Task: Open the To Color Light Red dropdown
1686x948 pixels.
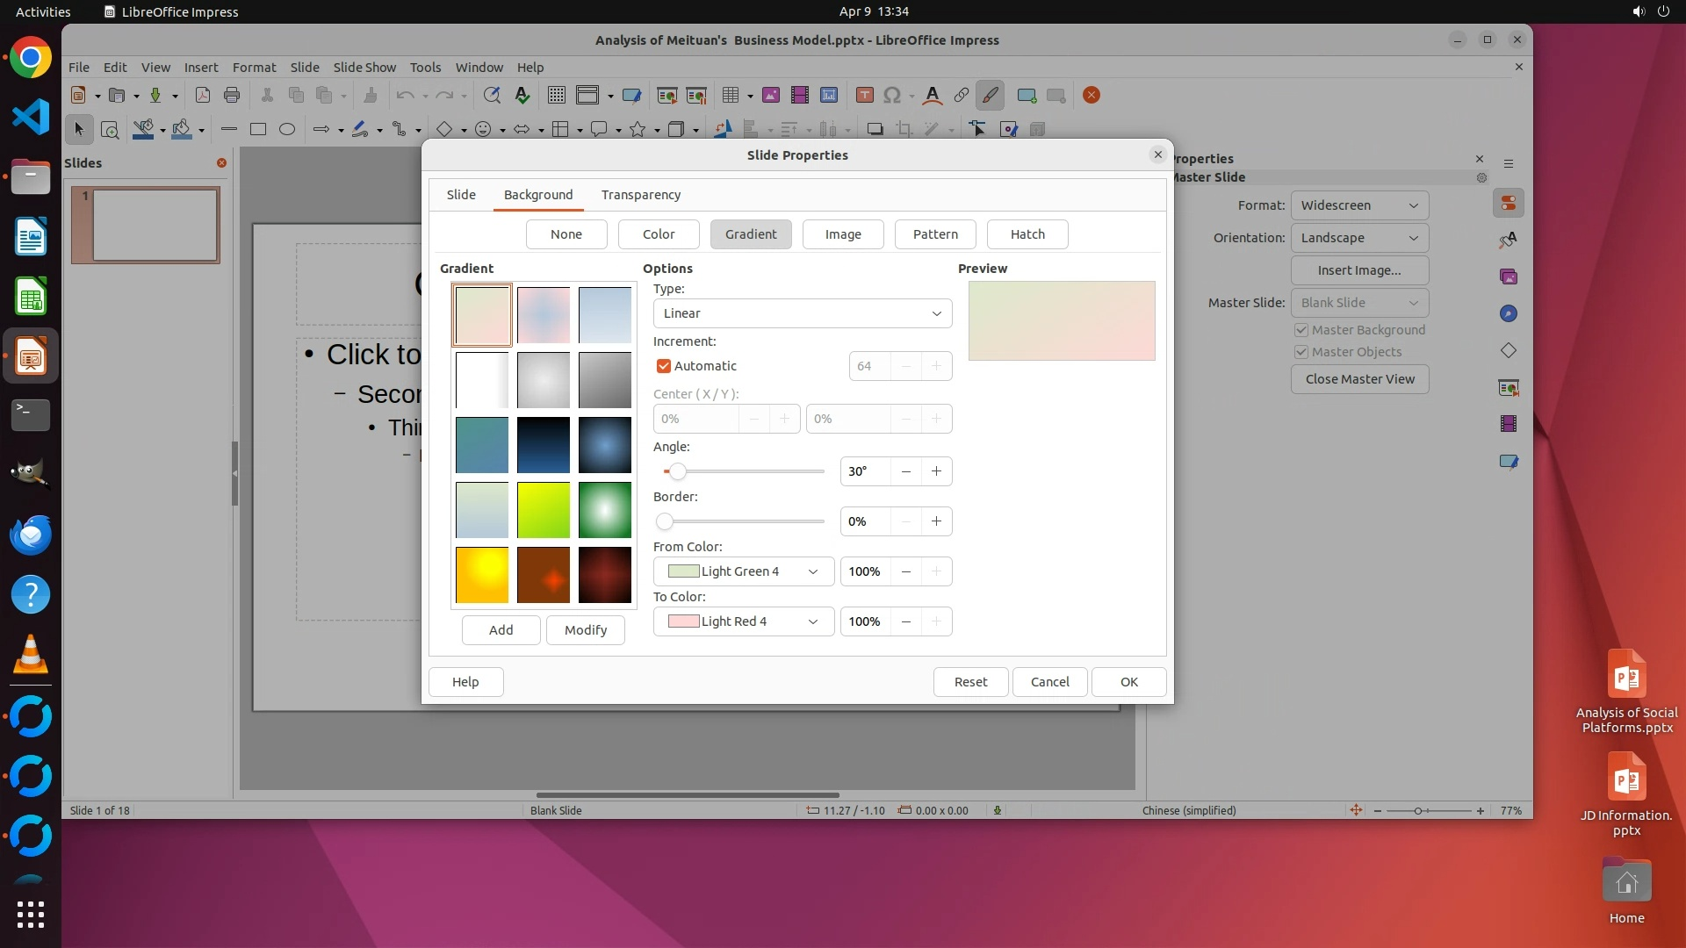Action: 743,621
